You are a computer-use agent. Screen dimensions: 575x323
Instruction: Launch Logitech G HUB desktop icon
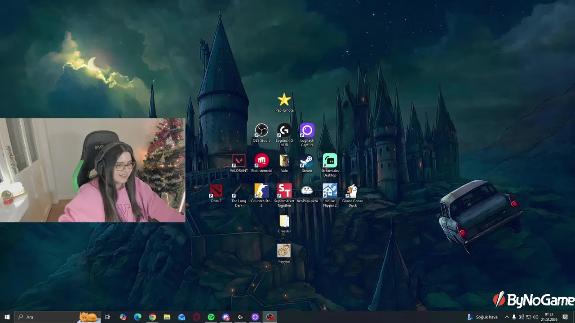pos(284,135)
